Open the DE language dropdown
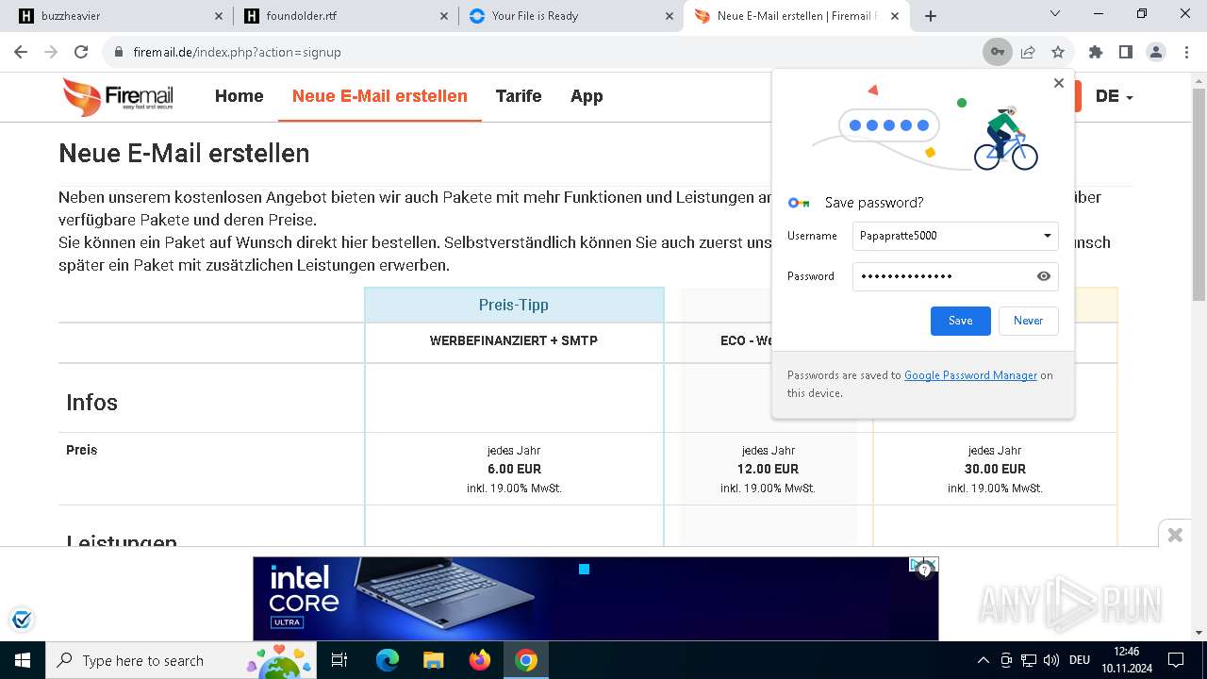 click(x=1115, y=96)
